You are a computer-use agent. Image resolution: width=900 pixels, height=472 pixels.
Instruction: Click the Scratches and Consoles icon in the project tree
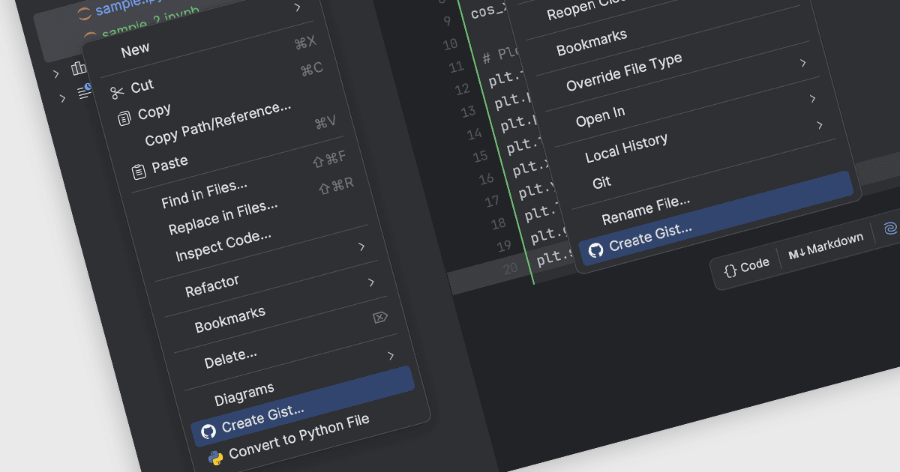(85, 91)
